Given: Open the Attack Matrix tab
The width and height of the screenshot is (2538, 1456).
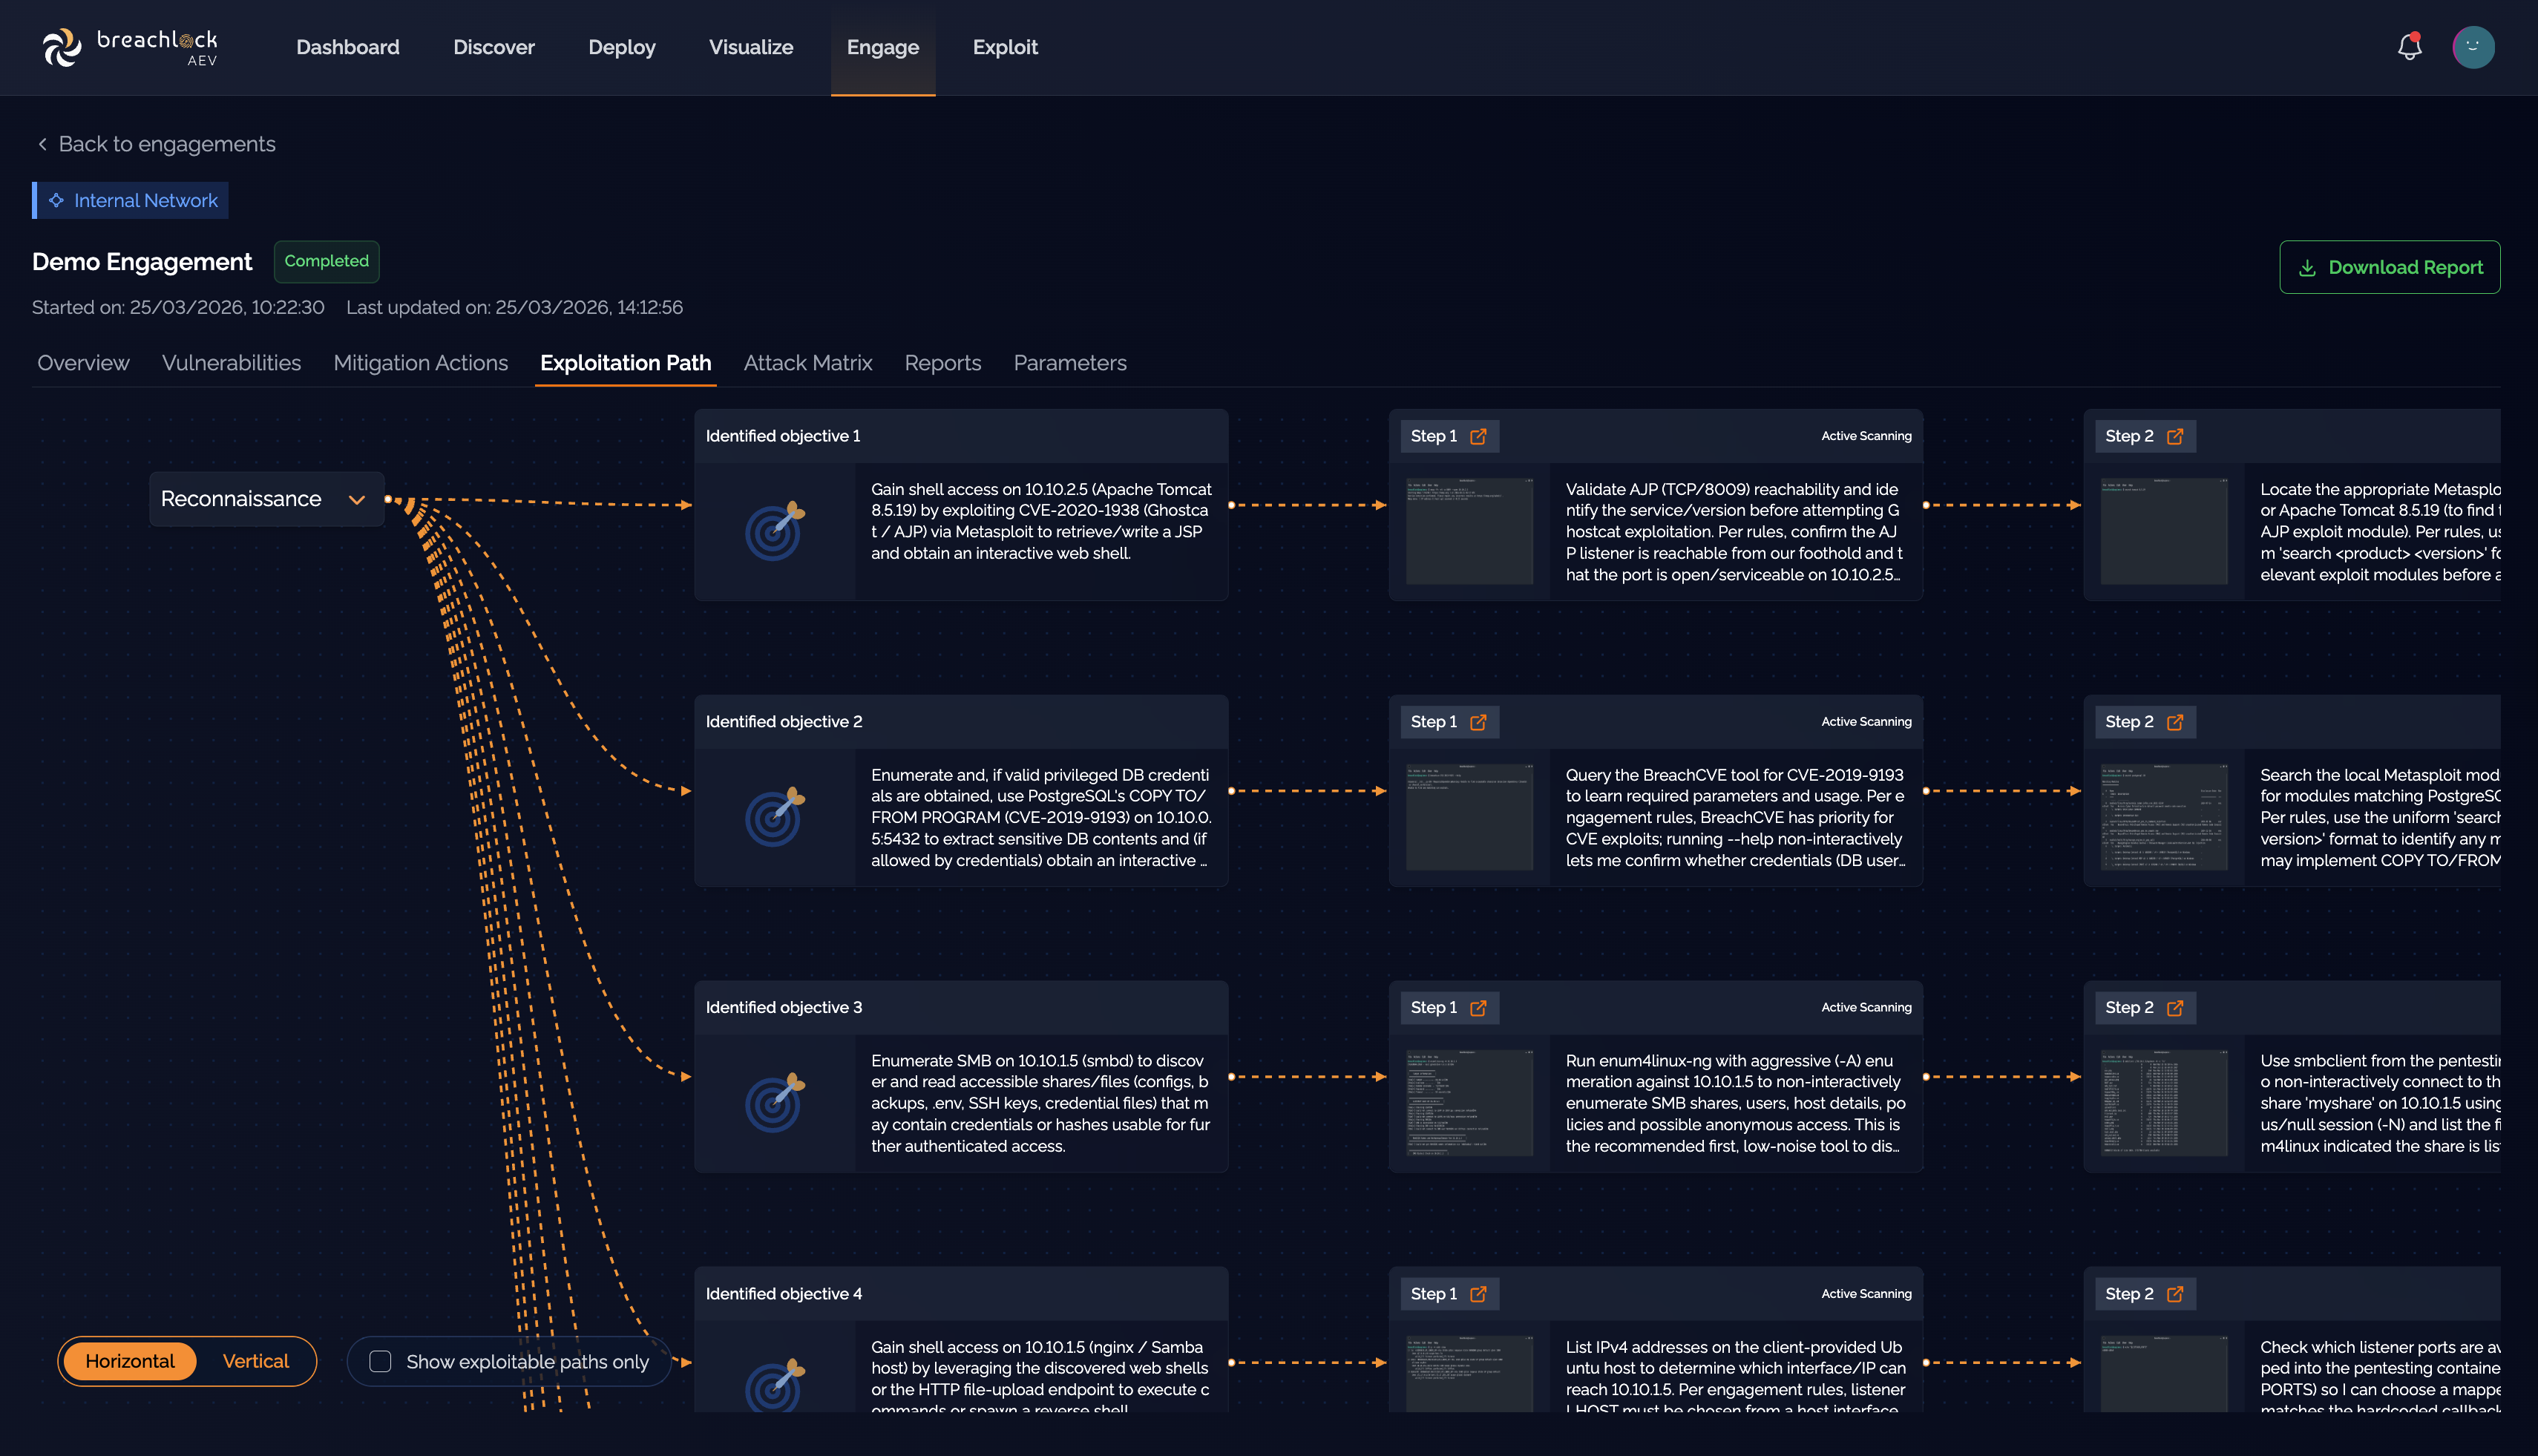Looking at the screenshot, I should coord(807,363).
